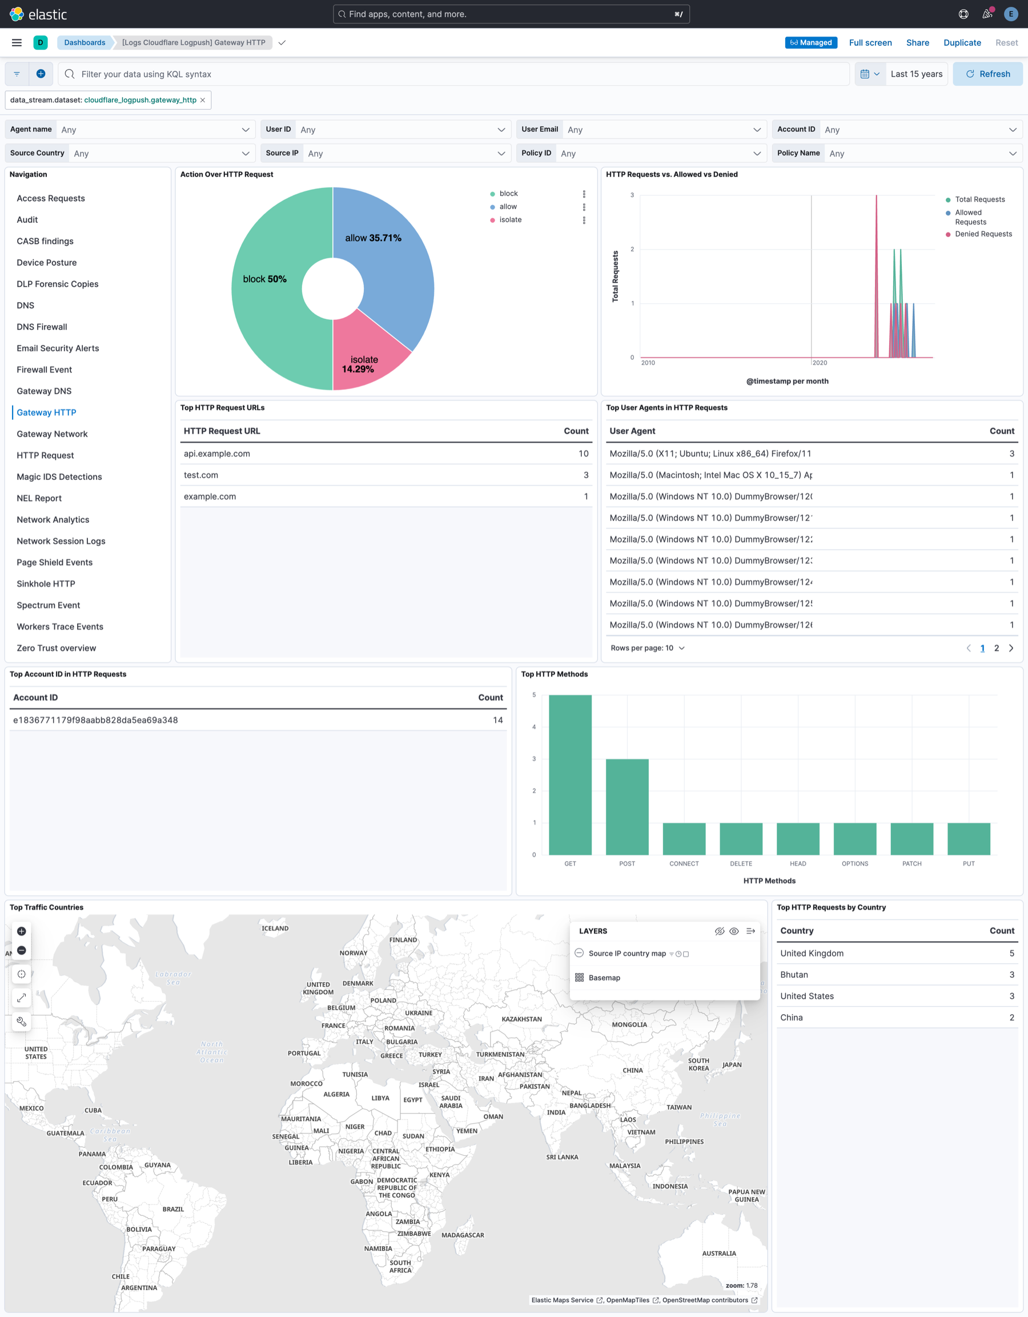Open the Last 15 years time picker

tap(916, 74)
